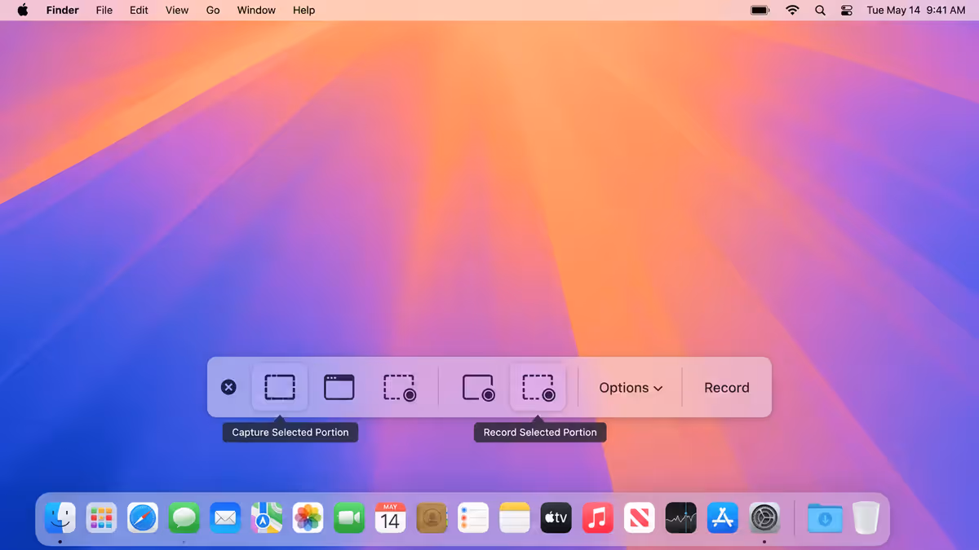Launch Apple TV from the Dock
This screenshot has height=550, width=979.
[556, 517]
